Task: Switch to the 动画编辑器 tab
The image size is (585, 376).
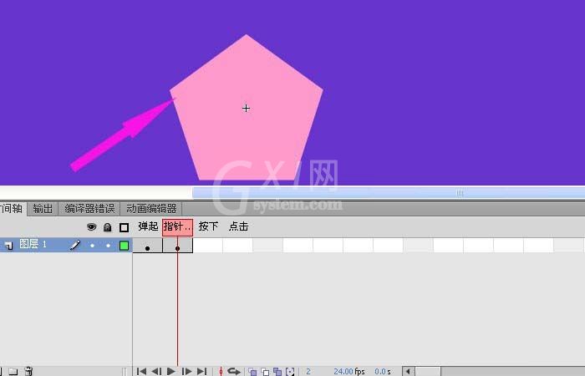Action: tap(151, 209)
